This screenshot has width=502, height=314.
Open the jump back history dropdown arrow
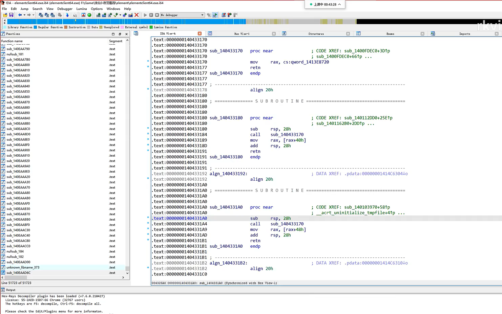click(x=24, y=15)
